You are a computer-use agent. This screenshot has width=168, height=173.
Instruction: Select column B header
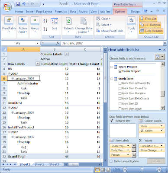coord(55,49)
